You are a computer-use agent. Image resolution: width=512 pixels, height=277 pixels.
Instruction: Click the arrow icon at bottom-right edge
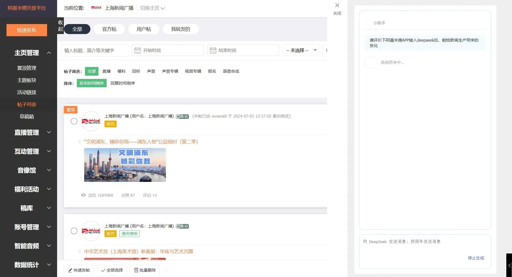pos(509,265)
